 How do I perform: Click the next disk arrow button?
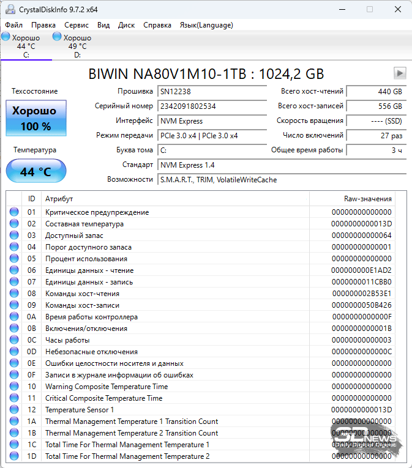399,73
